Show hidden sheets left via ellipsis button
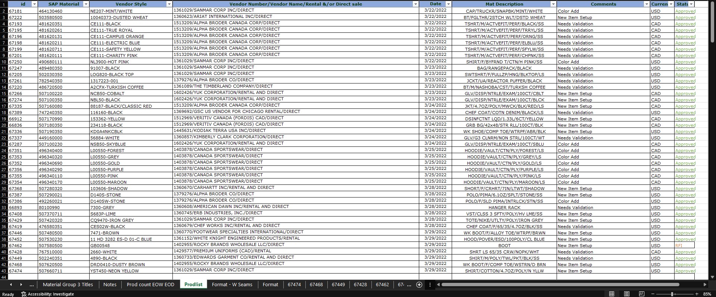This screenshot has height=297, width=716. pyautogui.click(x=32, y=285)
